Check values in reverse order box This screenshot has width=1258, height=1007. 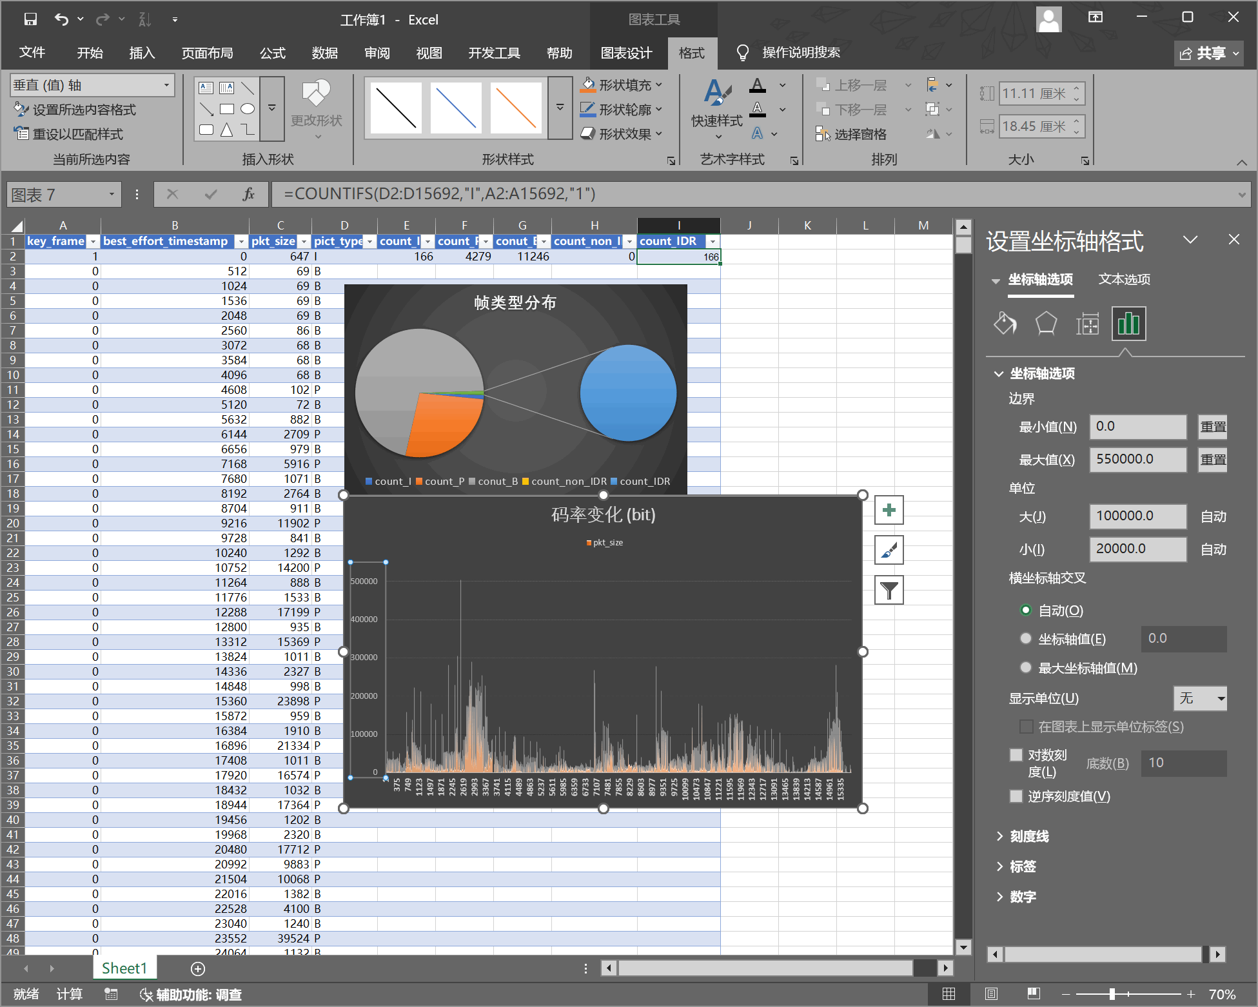pyautogui.click(x=1016, y=796)
